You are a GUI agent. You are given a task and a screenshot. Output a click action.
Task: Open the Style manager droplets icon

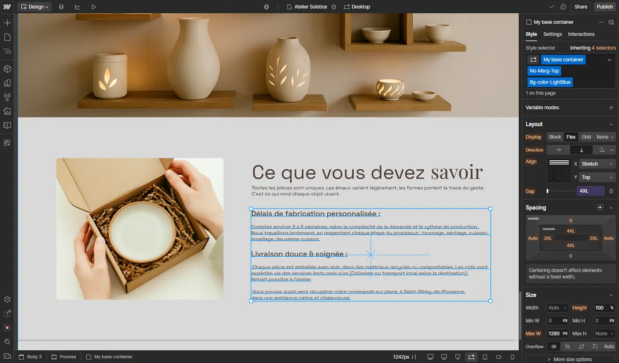pyautogui.click(x=7, y=97)
